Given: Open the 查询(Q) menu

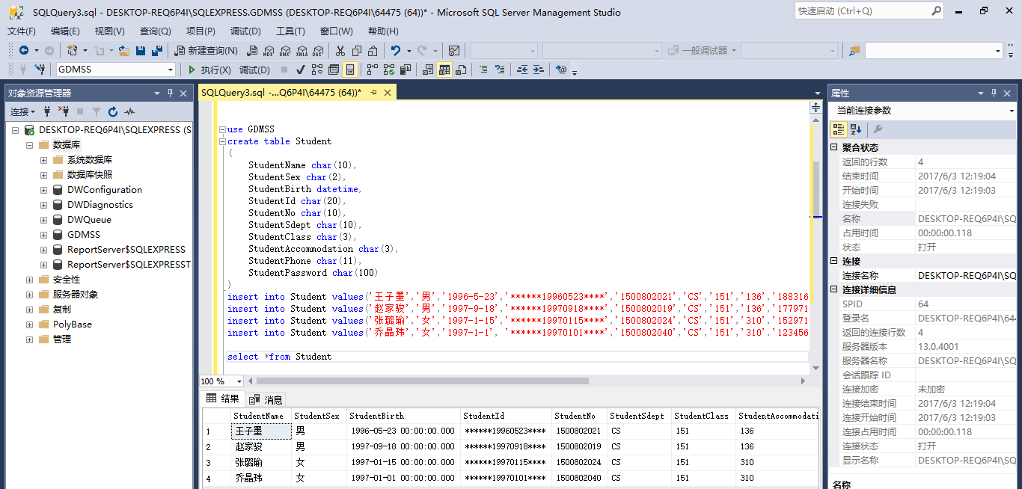Looking at the screenshot, I should (x=156, y=31).
